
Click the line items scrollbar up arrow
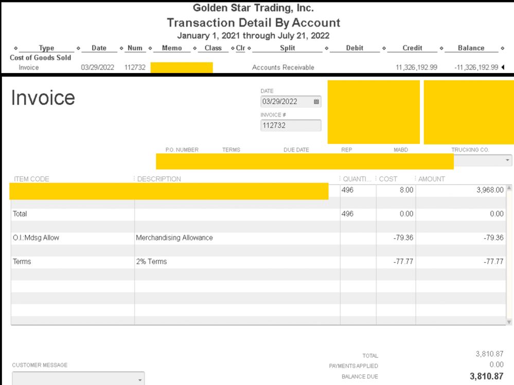tap(509, 188)
